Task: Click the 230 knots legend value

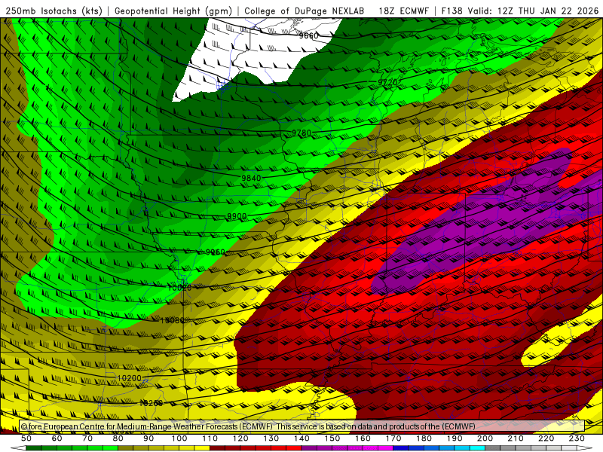Action: pos(577,438)
